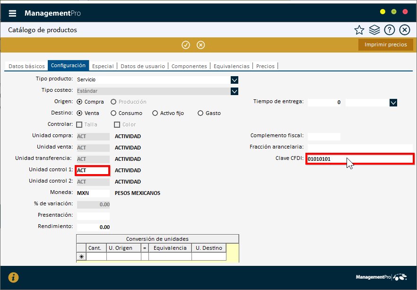Focus the Fracción arancelaria field

[x=360, y=148]
